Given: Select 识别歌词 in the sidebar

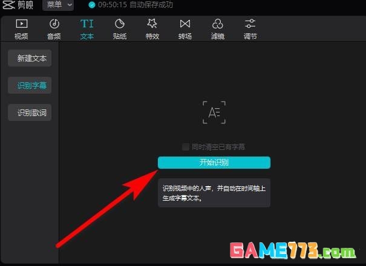Looking at the screenshot, I should click(30, 112).
